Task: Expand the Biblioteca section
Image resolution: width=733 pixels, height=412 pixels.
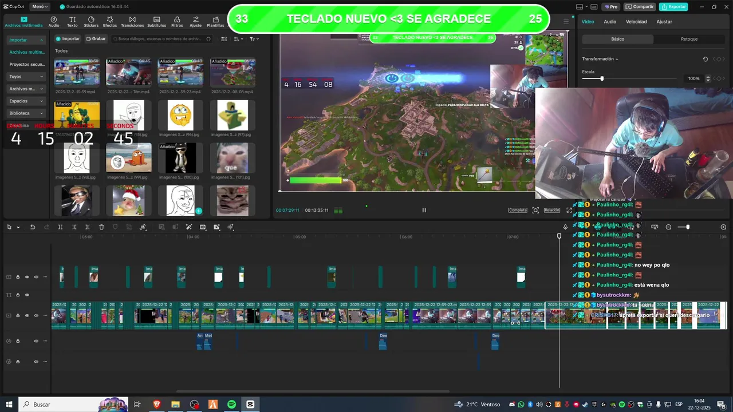Action: [x=26, y=113]
